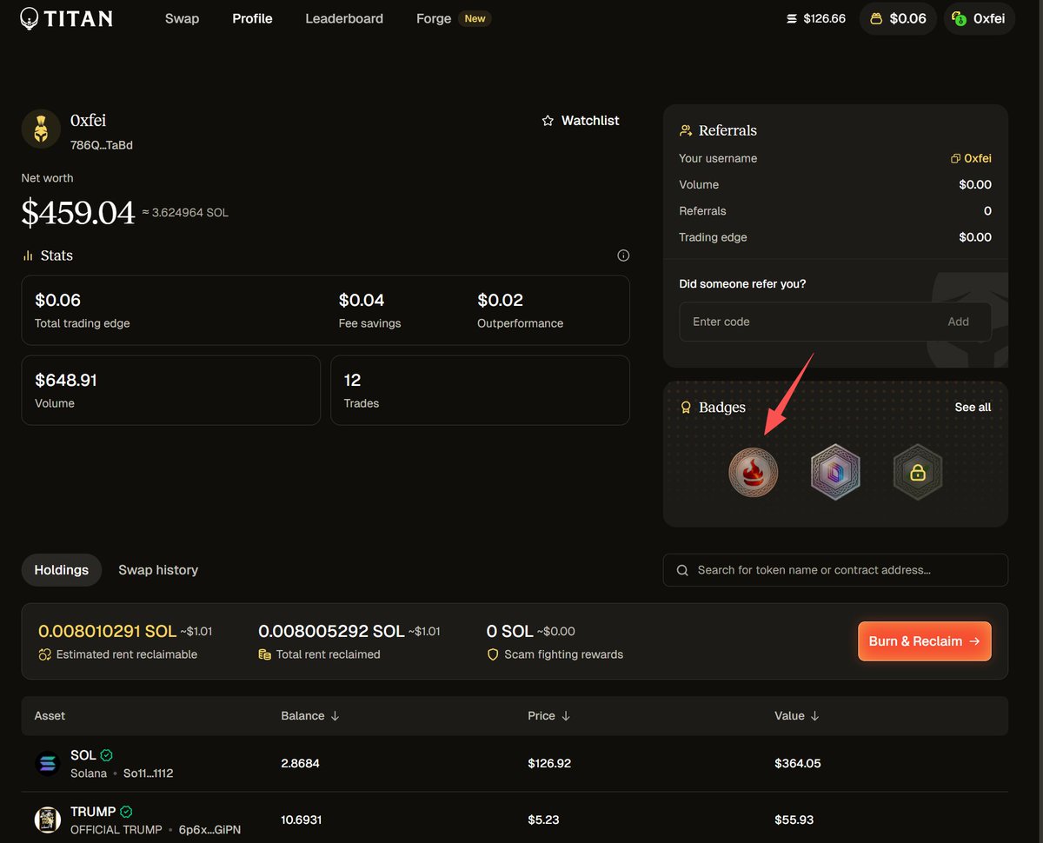Viewport: 1043px width, 843px height.
Task: Switch to the Holdings tab
Action: click(62, 570)
